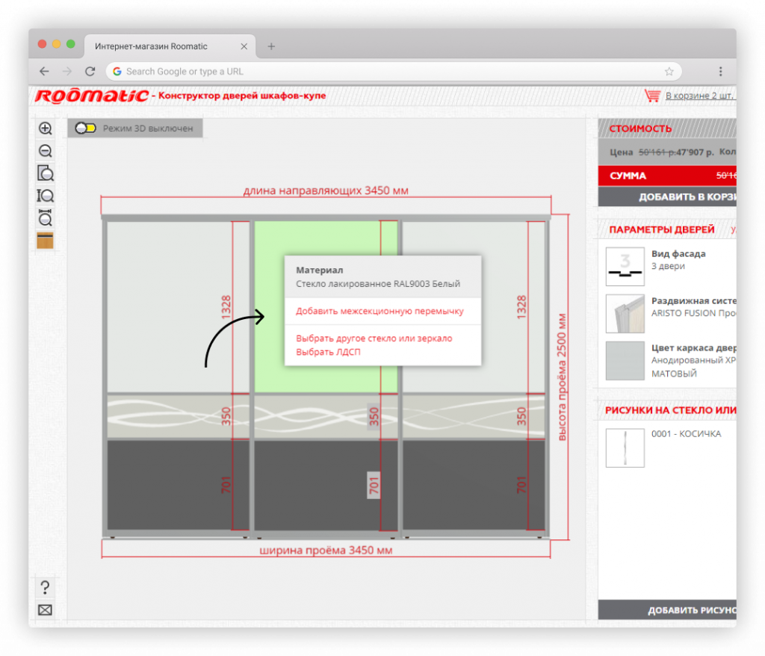Screen dimensions: 765x656
Task: Click the shopping cart icon
Action: (x=653, y=96)
